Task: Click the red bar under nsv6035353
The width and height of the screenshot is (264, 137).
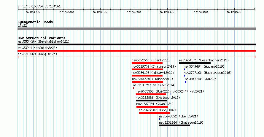Action: (x=151, y=94)
